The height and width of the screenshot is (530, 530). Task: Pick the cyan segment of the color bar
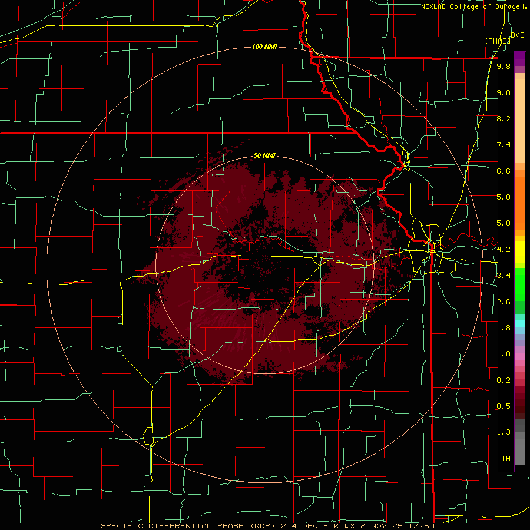click(x=520, y=323)
